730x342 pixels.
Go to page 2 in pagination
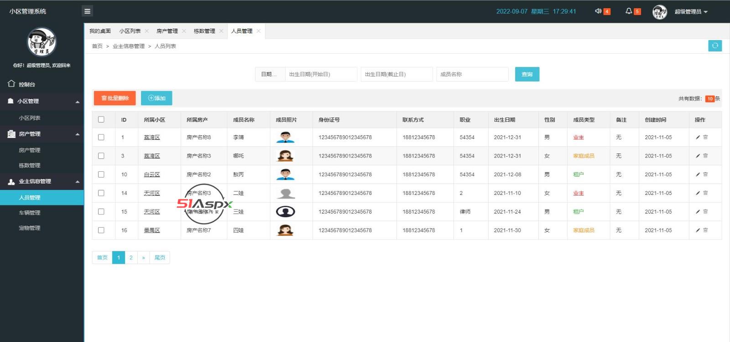[x=131, y=257]
